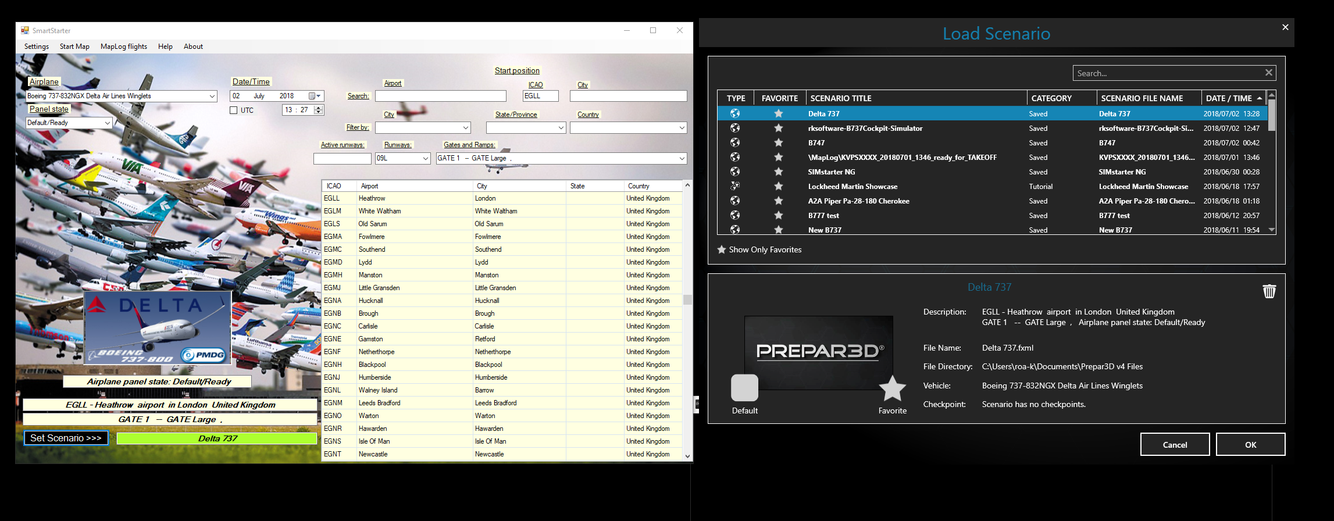The width and height of the screenshot is (1334, 521).
Task: Set scenario as Default using the square button
Action: [744, 388]
